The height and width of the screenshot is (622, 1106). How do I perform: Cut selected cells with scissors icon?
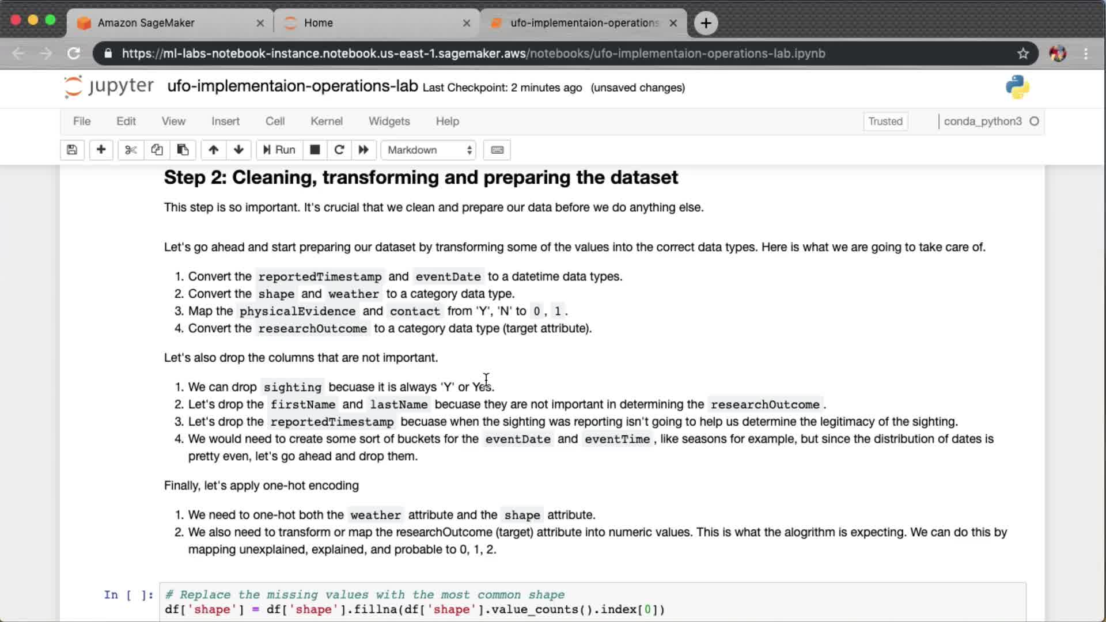[131, 150]
